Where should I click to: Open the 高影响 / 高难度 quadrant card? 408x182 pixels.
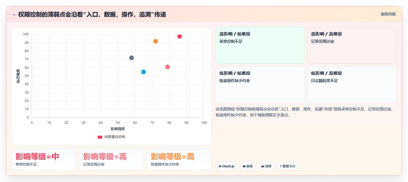click(x=352, y=45)
